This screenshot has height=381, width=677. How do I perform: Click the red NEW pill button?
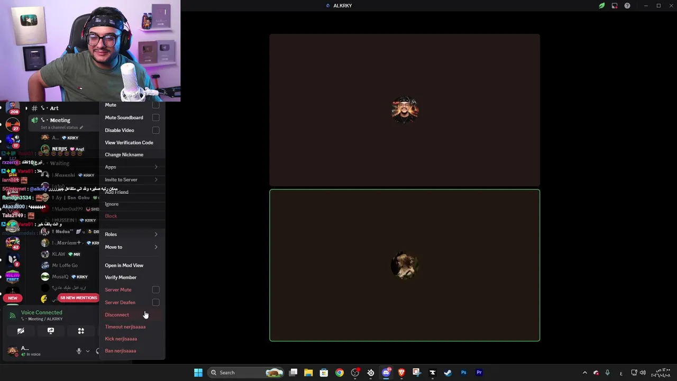pyautogui.click(x=13, y=298)
